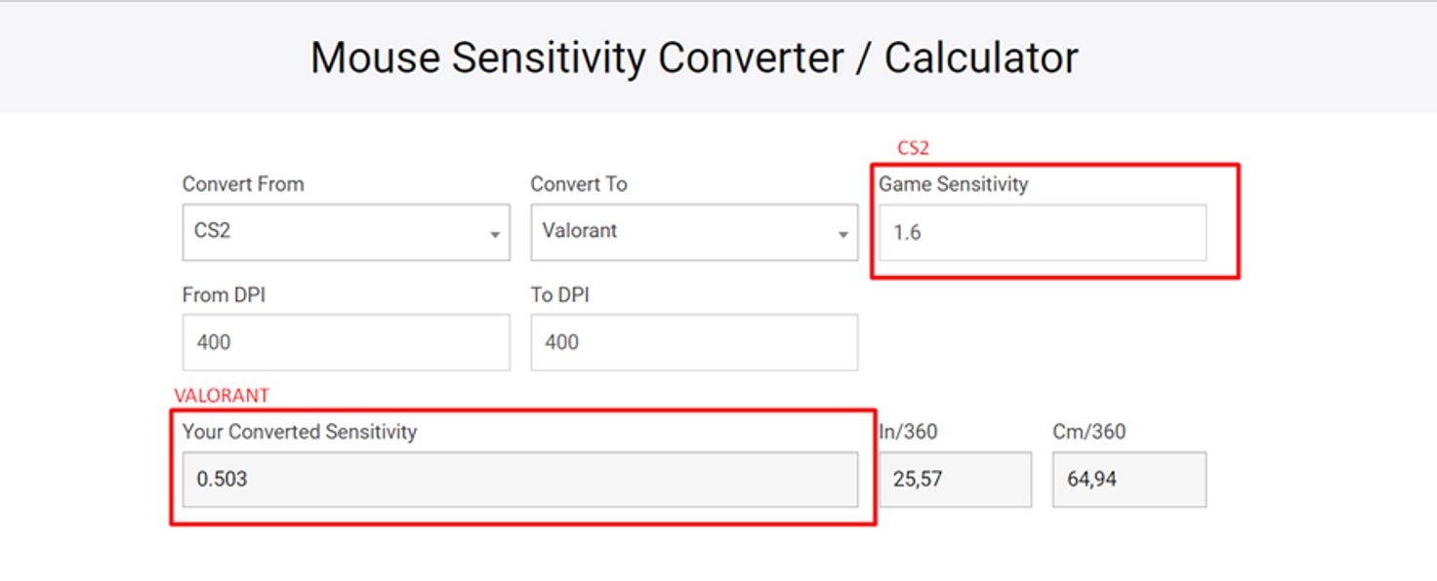
Task: Click the red CS2 annotation text
Action: (x=913, y=147)
